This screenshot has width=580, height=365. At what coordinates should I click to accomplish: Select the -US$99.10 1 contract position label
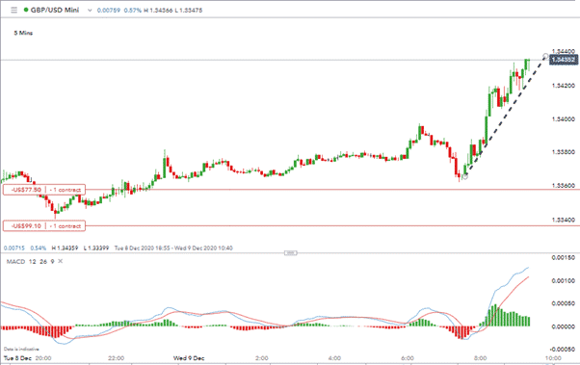click(x=44, y=226)
